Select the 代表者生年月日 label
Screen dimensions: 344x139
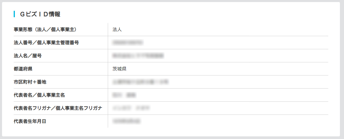pyautogui.click(x=30, y=121)
